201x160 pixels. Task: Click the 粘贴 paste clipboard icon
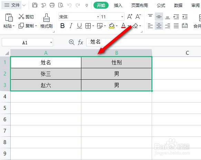click(9, 17)
